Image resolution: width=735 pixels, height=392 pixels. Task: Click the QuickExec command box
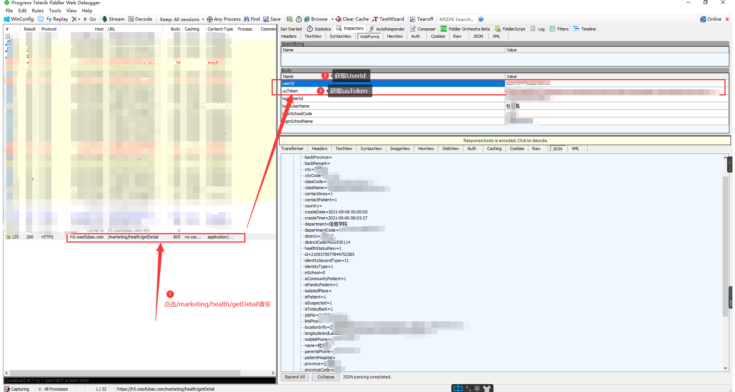(x=139, y=380)
